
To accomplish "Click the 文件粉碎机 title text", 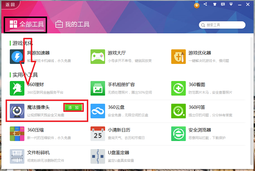I will pyautogui.click(x=38, y=152).
